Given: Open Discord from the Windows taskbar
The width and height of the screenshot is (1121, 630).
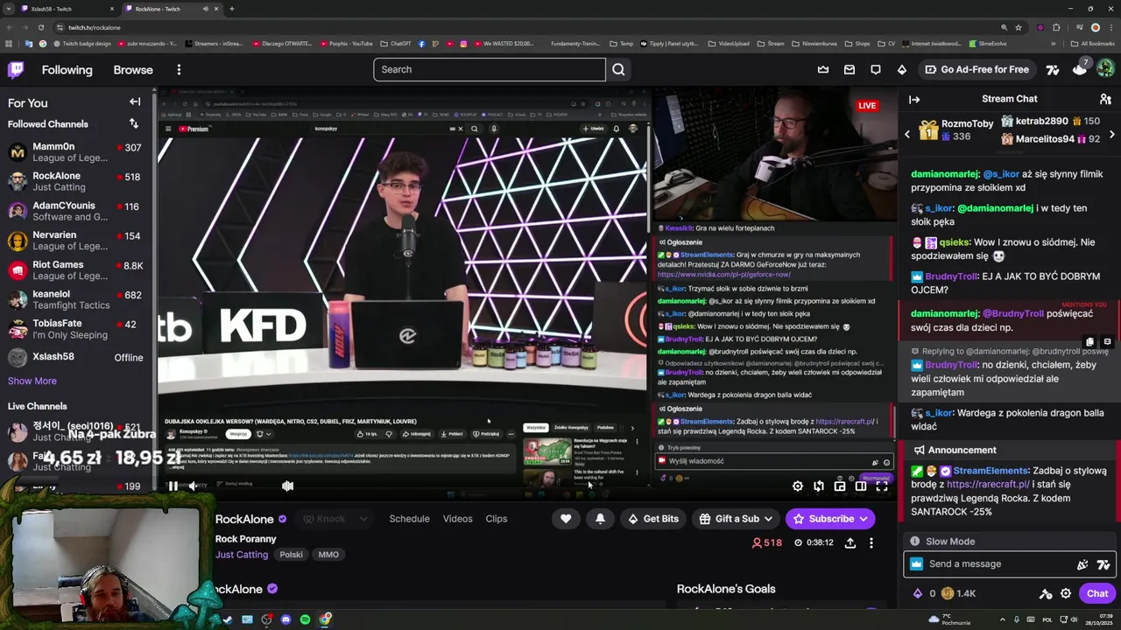Looking at the screenshot, I should click(286, 619).
